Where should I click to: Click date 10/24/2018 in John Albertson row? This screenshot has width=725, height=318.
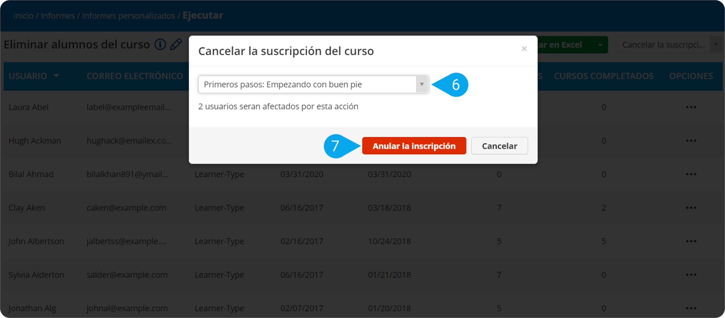coord(389,241)
